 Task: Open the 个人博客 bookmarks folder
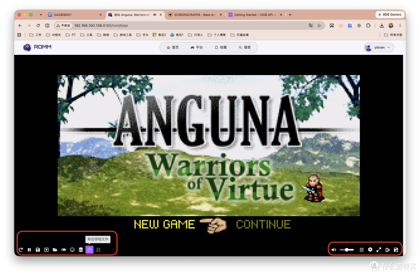click(x=217, y=35)
